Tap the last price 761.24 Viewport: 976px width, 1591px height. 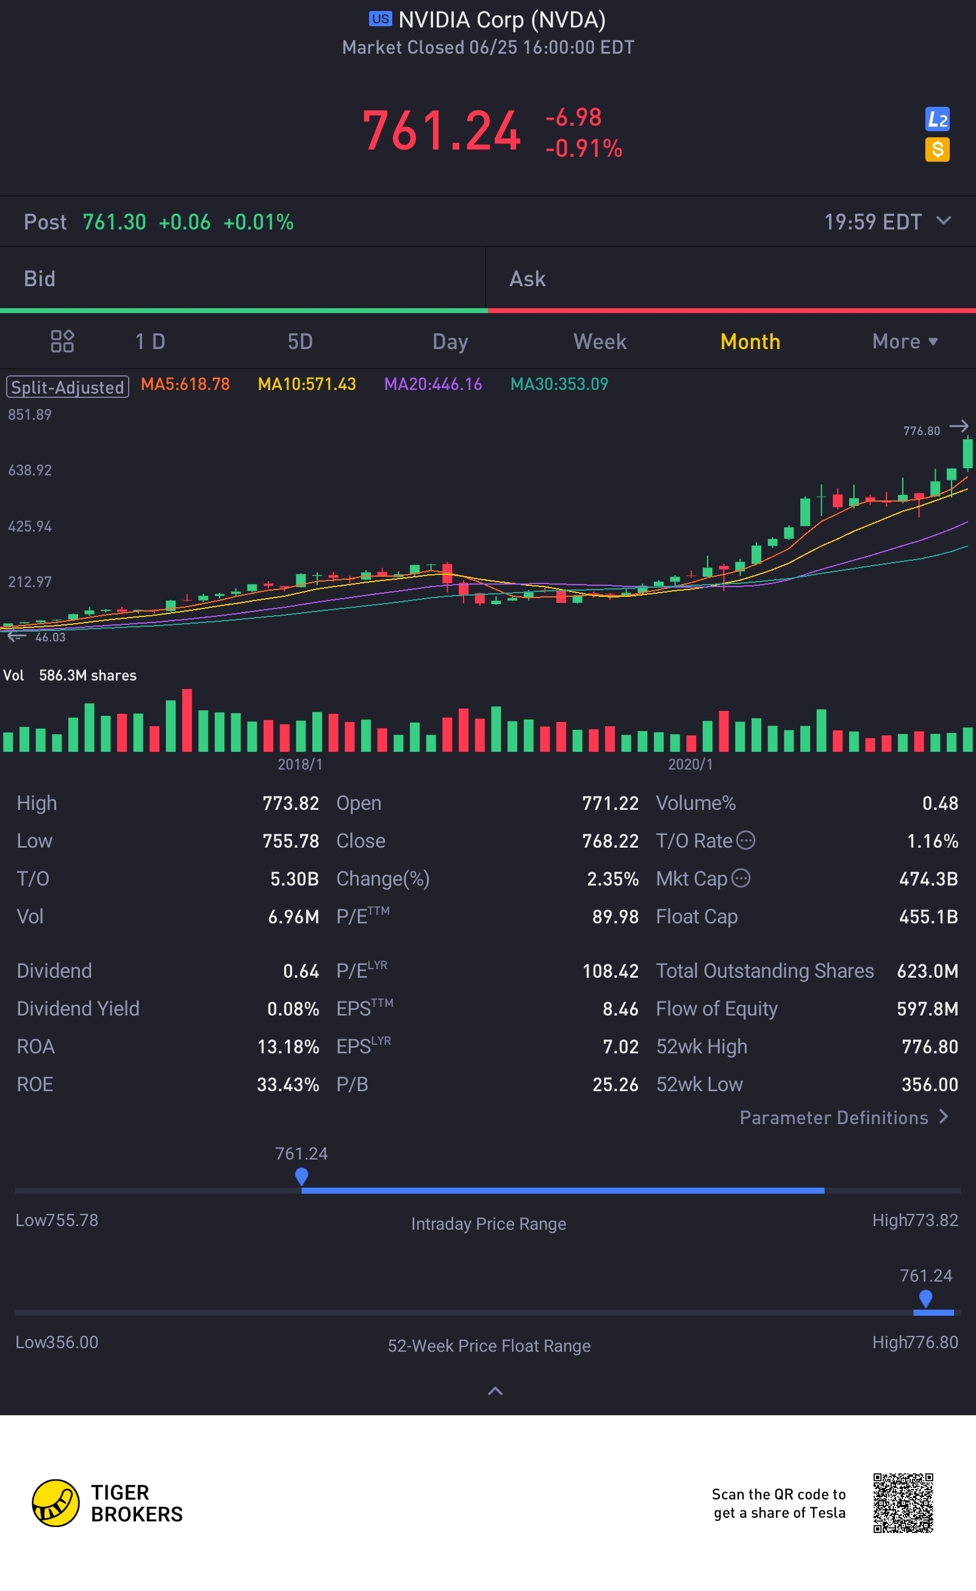[442, 131]
